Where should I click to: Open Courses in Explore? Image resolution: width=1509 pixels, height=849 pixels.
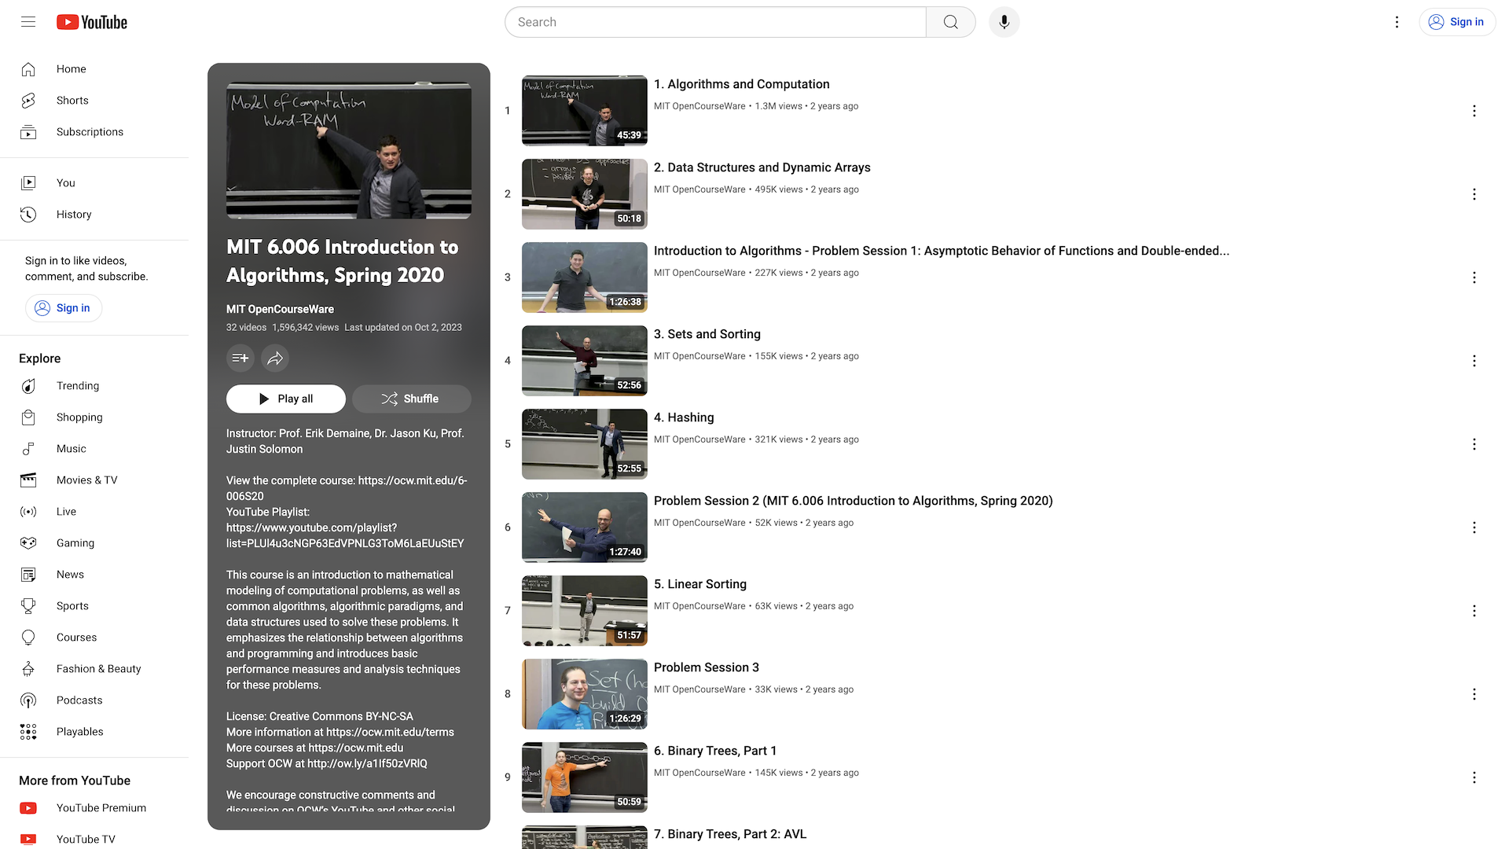click(94, 638)
